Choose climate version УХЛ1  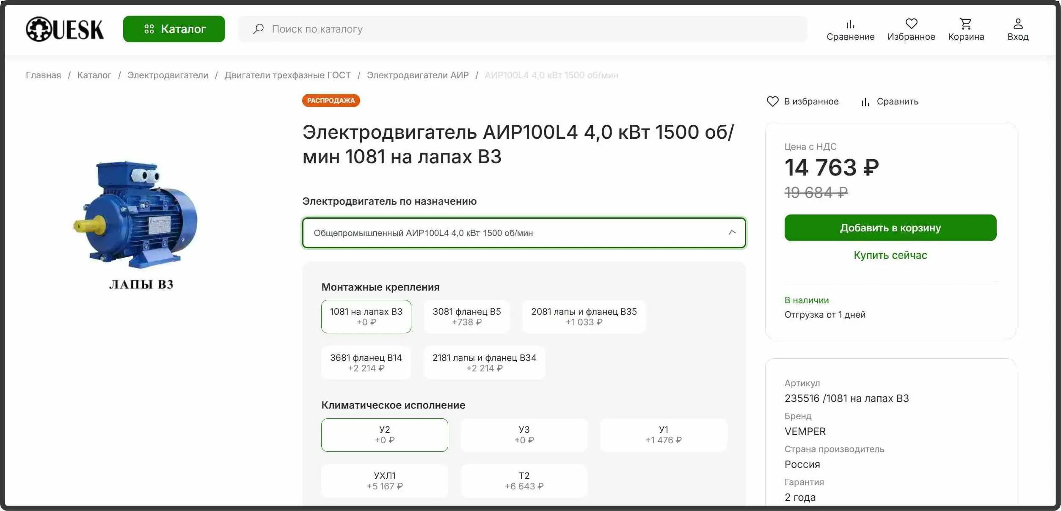point(385,481)
